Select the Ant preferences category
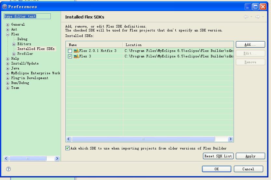The image size is (271, 180). pos(14,29)
